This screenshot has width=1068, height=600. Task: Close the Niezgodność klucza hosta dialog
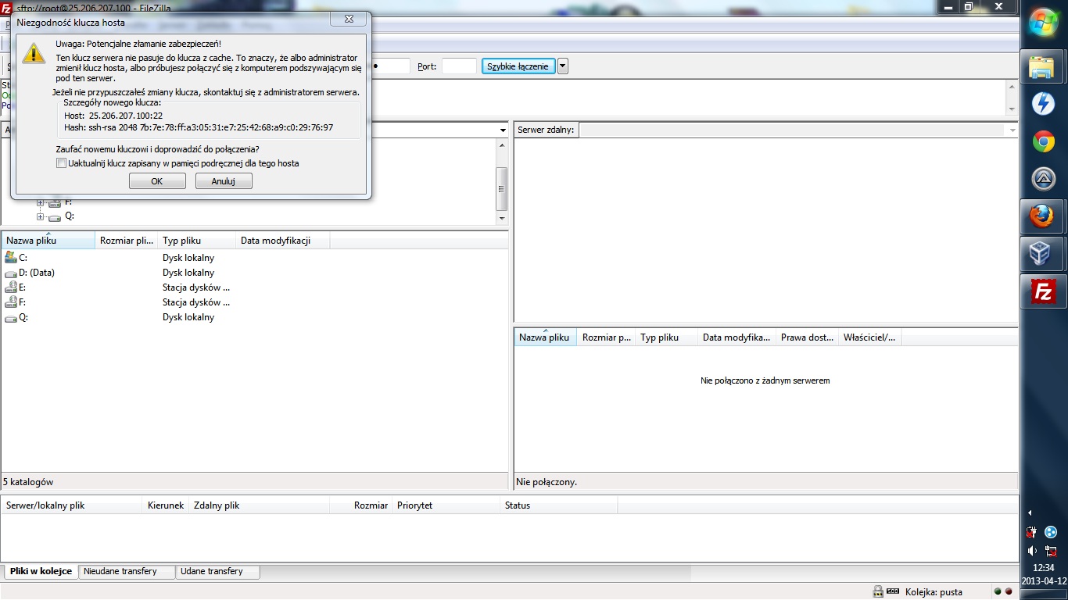click(x=349, y=19)
